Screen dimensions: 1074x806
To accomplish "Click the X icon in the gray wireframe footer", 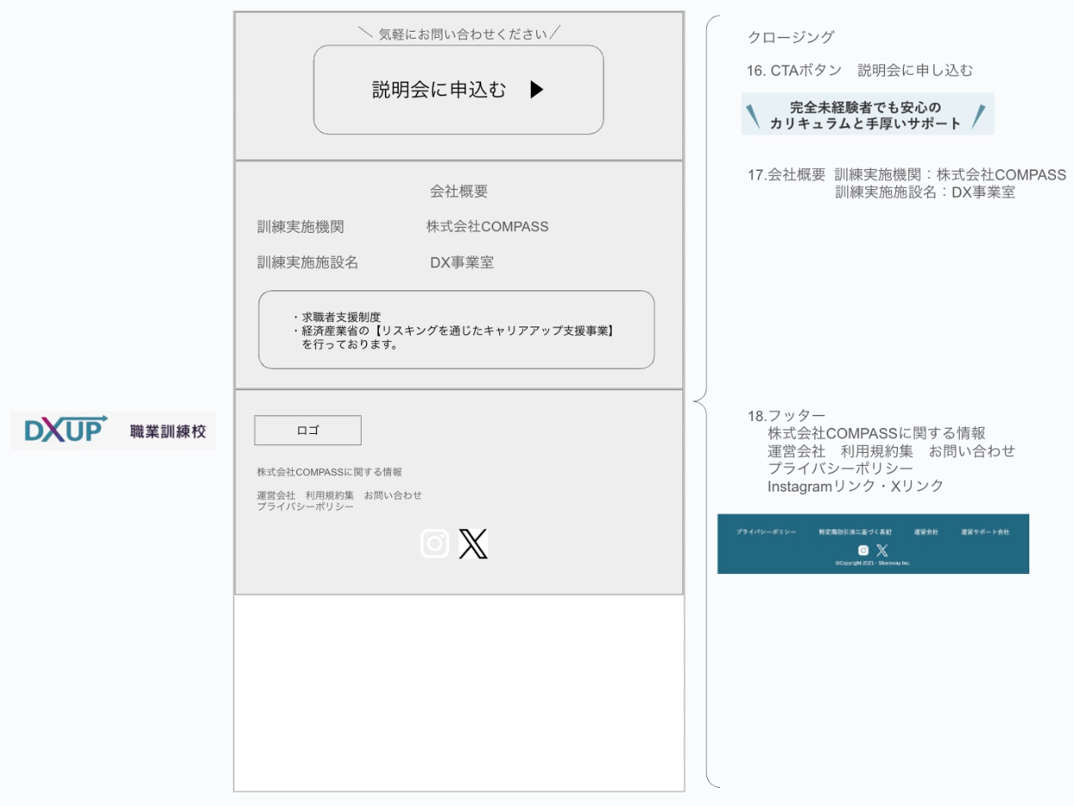I will point(473,544).
